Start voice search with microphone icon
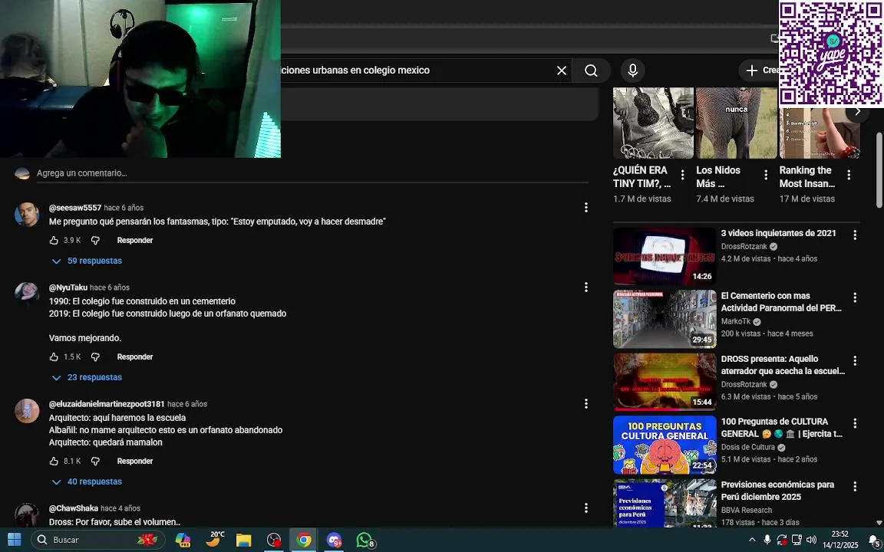 (x=632, y=71)
